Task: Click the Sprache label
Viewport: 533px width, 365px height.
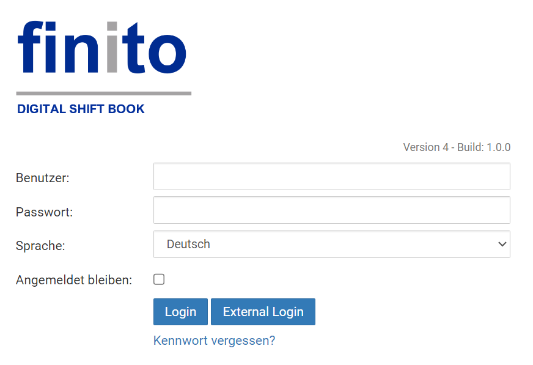Action: [40, 246]
